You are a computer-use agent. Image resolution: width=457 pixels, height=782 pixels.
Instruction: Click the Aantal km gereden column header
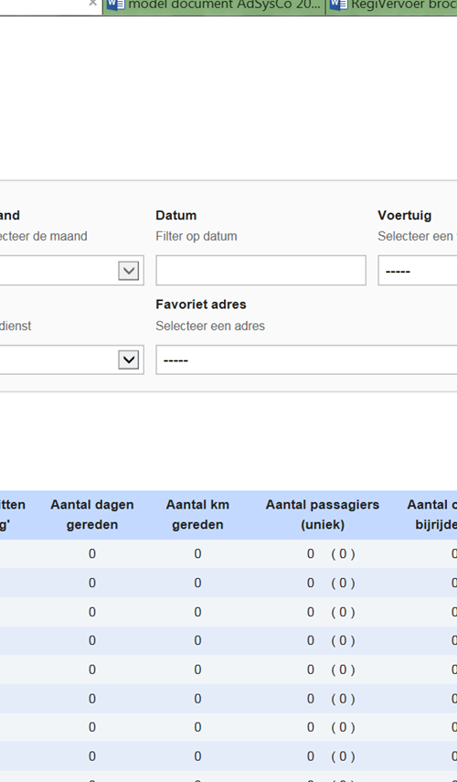click(x=197, y=515)
